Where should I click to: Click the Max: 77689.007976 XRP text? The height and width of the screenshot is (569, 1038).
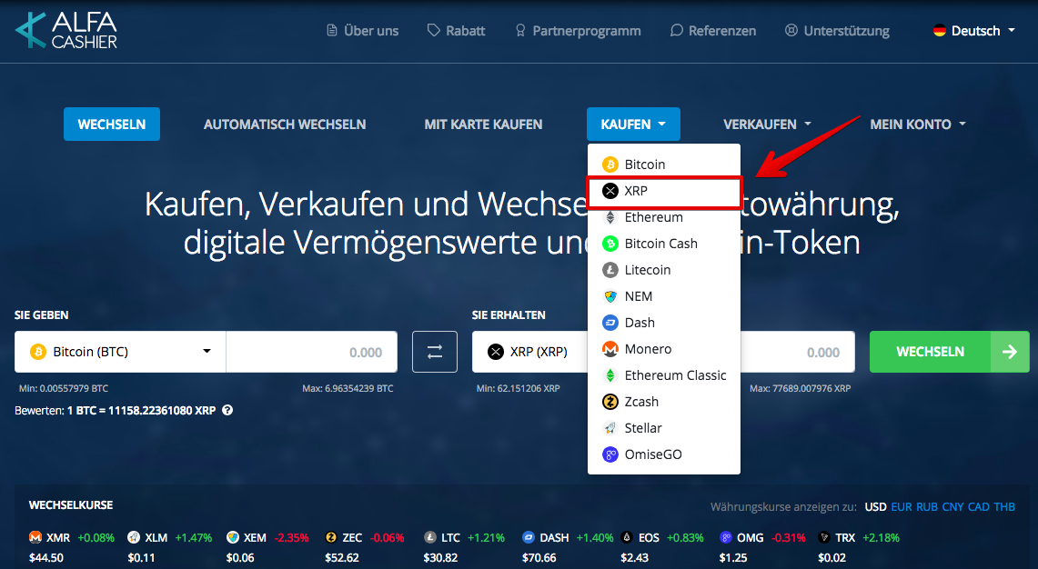click(800, 388)
